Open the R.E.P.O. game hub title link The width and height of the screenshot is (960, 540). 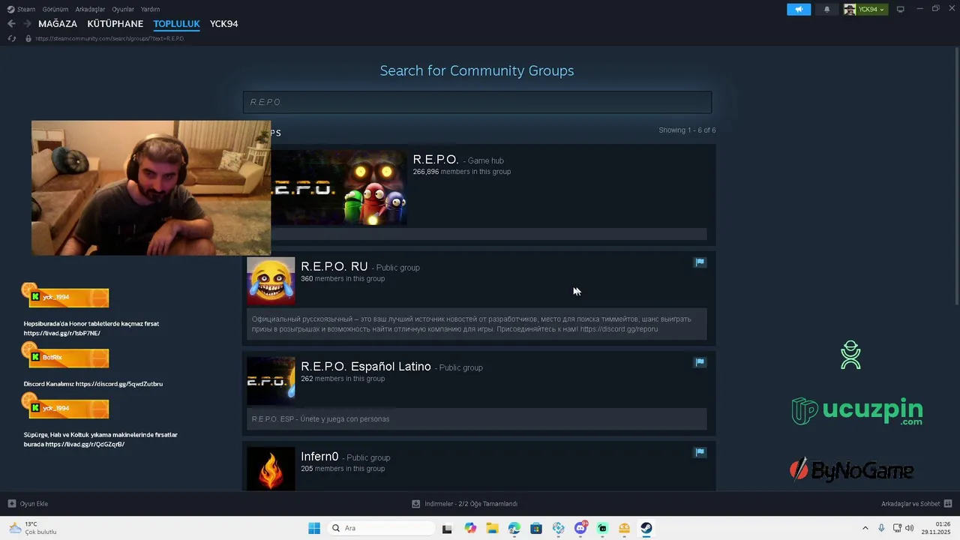(x=436, y=159)
